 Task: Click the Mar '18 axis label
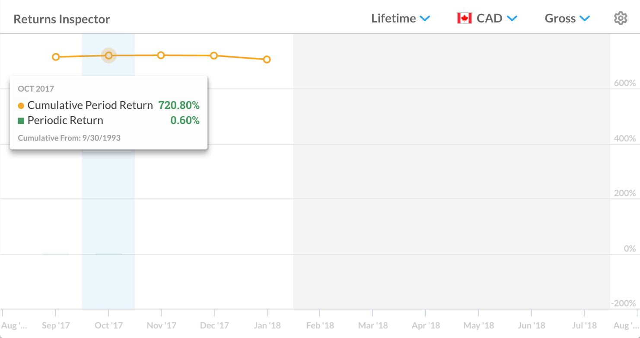click(373, 325)
